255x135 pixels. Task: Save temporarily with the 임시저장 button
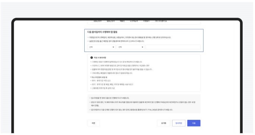179,123
